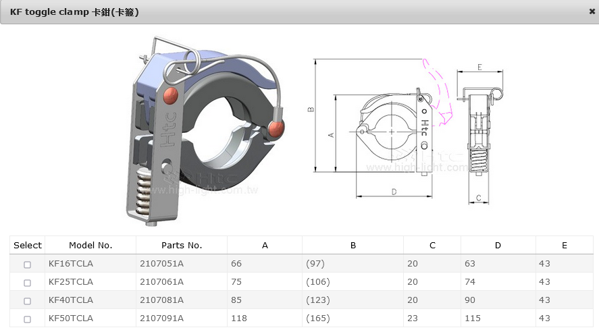The width and height of the screenshot is (599, 334).
Task: Click the Model No. column header
Action: click(90, 246)
